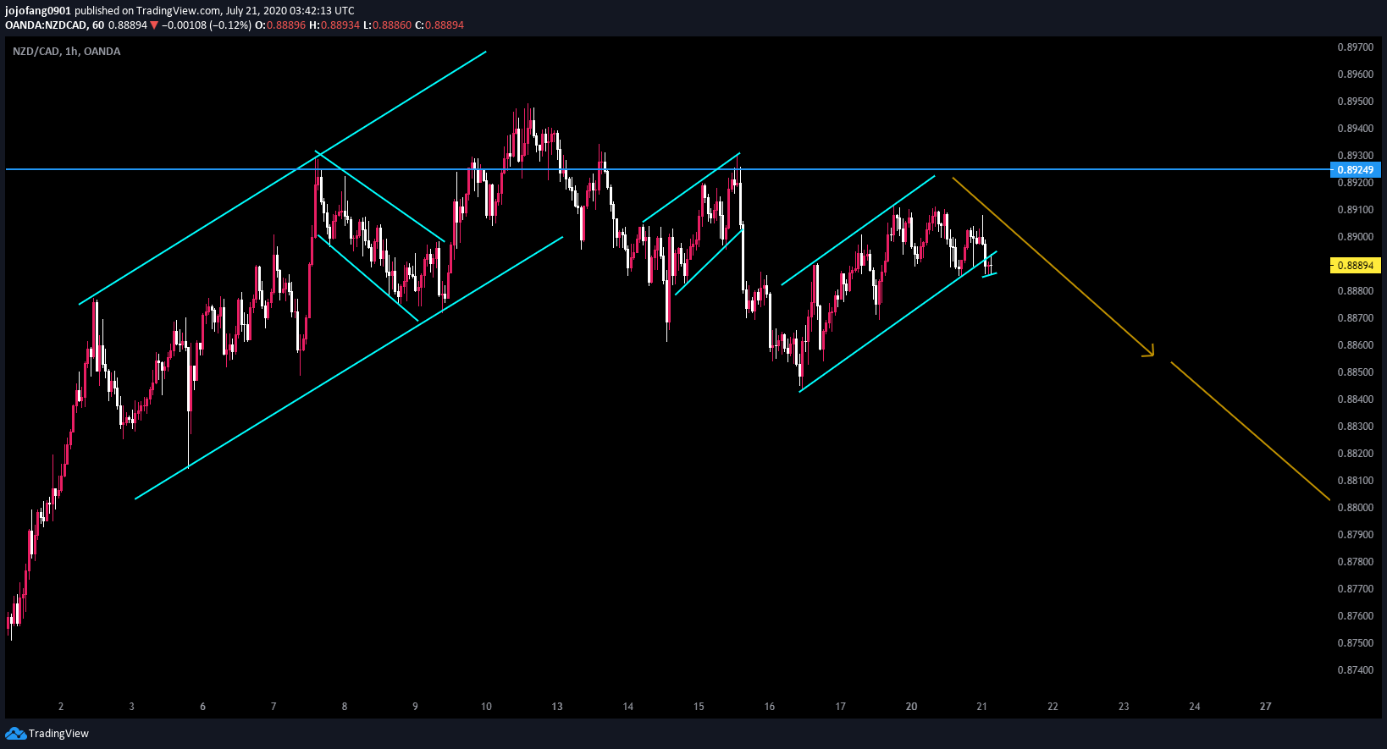
Task: Click the 0.87800 price axis label
Action: click(x=1355, y=562)
